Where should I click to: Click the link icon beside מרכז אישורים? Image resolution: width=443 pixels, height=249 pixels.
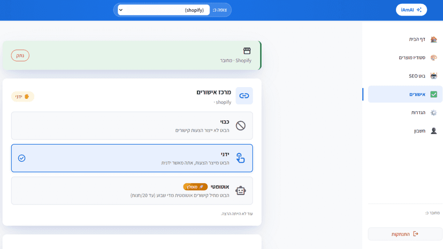tap(244, 96)
